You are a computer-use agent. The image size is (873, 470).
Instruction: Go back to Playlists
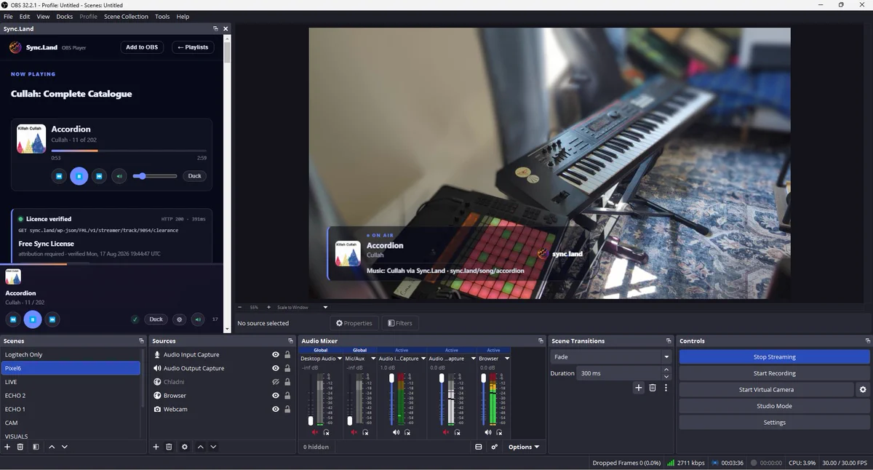tap(193, 47)
